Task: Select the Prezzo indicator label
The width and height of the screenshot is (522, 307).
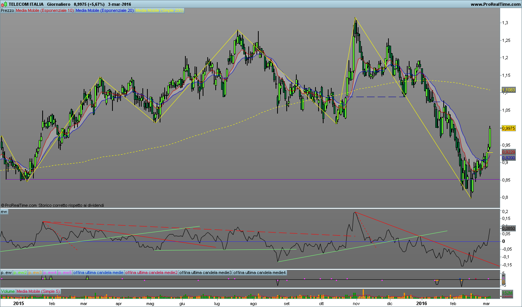Action: click(x=8, y=11)
